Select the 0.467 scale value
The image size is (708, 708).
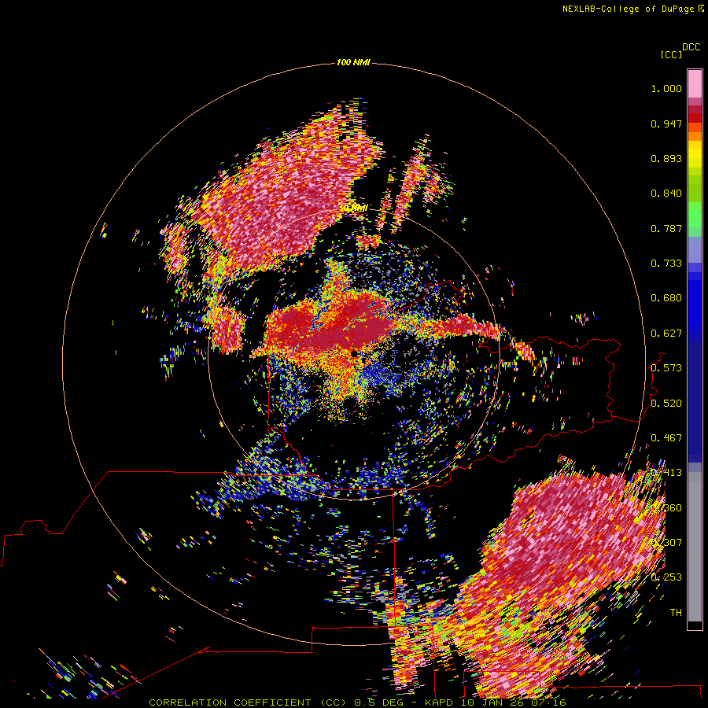tap(666, 437)
